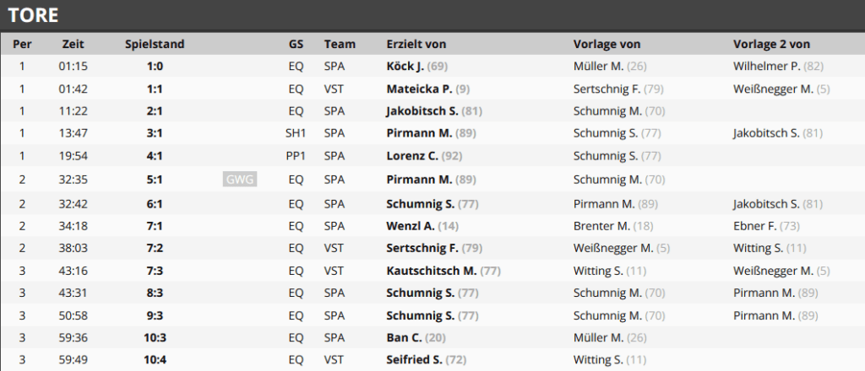Image resolution: width=865 pixels, height=371 pixels.
Task: Click Wilhelmer P. (82) second assist
Action: tap(778, 66)
